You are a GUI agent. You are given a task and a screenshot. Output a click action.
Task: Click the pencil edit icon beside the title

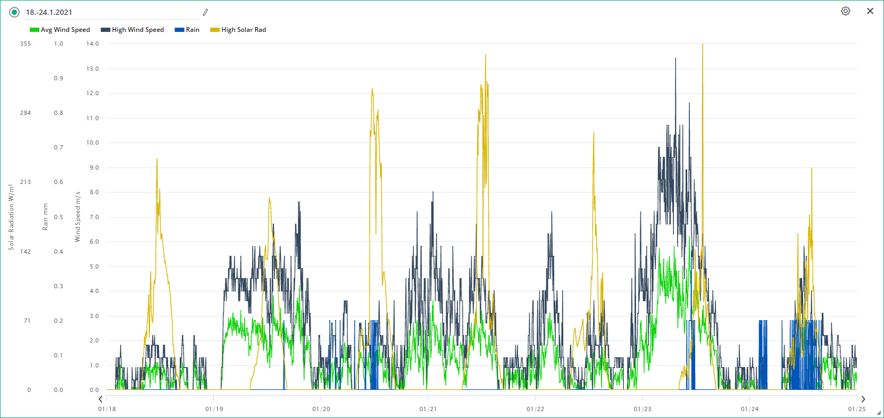click(205, 12)
